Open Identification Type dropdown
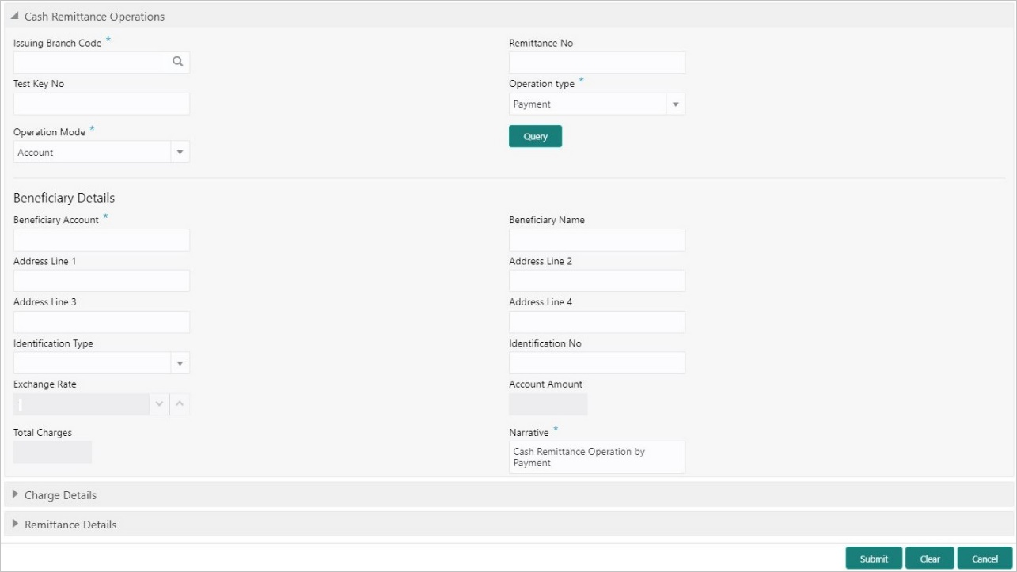This screenshot has width=1017, height=572. tap(180, 363)
